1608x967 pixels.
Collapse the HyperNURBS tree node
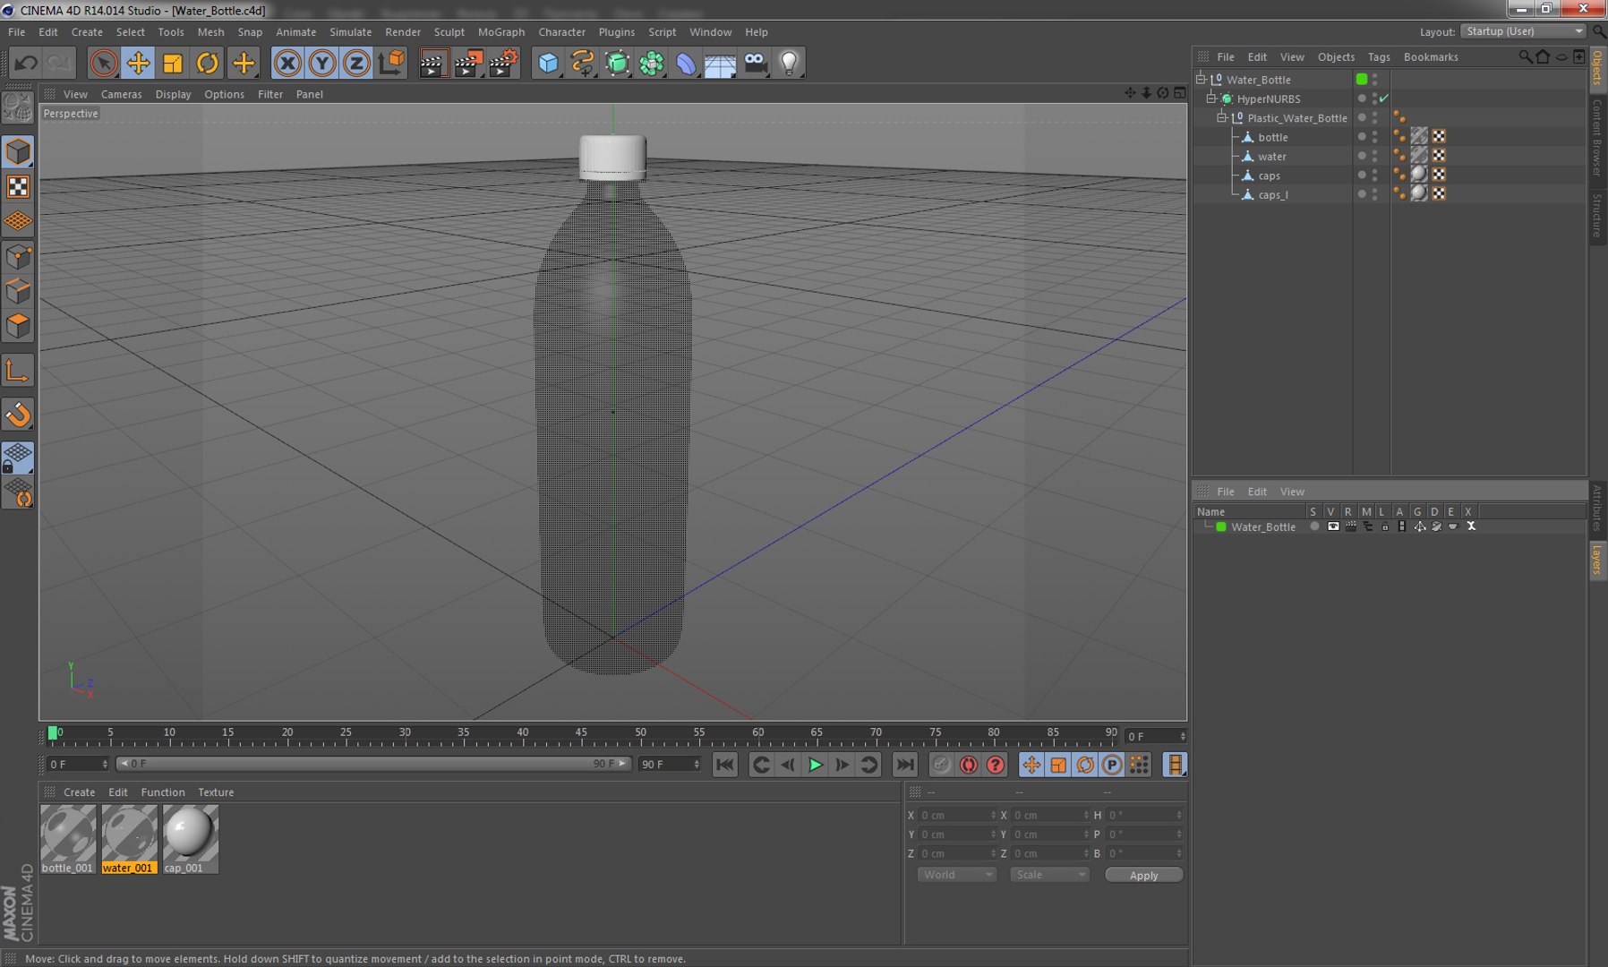coord(1211,98)
